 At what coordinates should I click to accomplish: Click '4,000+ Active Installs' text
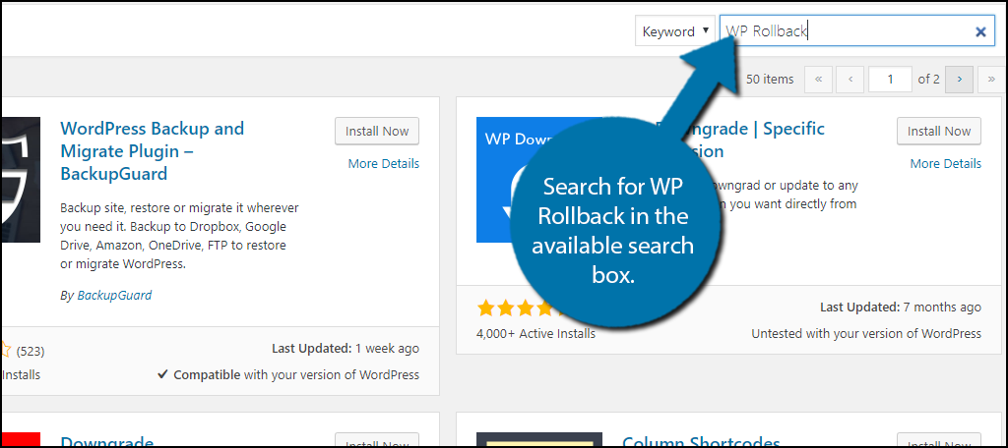pos(535,334)
